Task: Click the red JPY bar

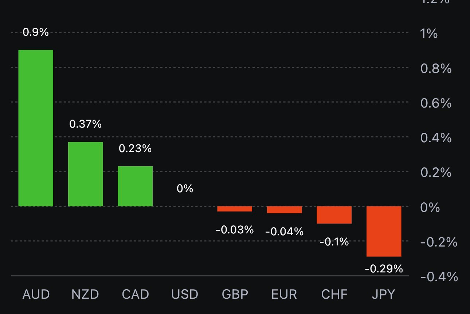Action: click(384, 231)
